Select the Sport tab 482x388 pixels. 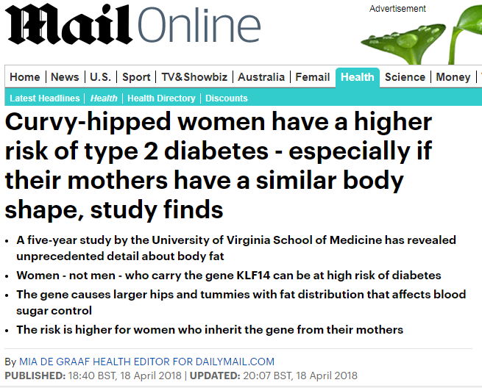[x=136, y=76]
